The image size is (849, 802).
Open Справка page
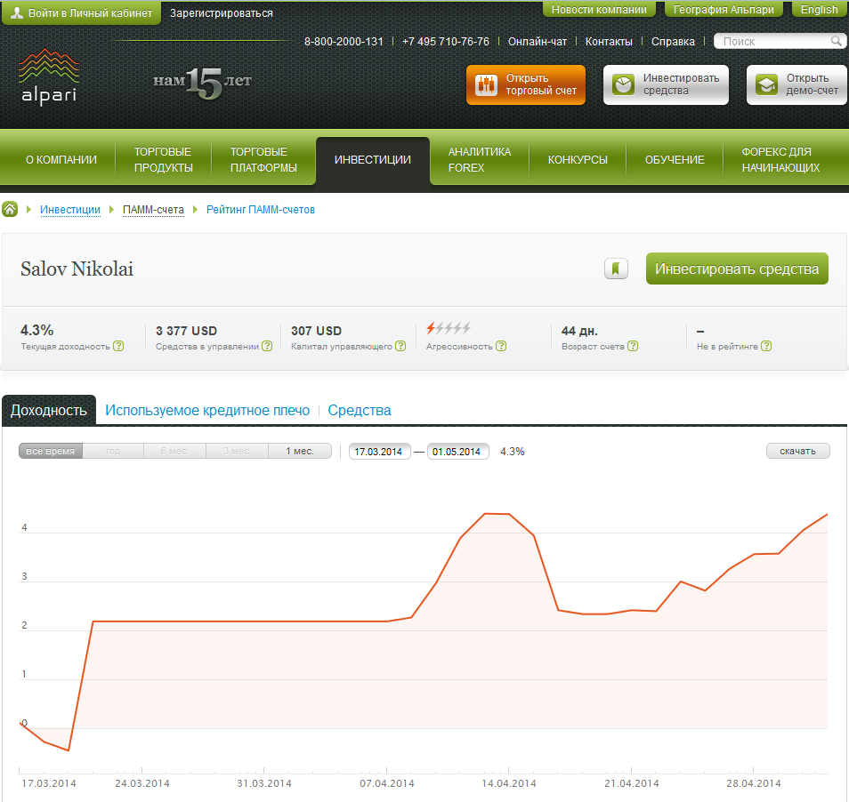[x=673, y=42]
